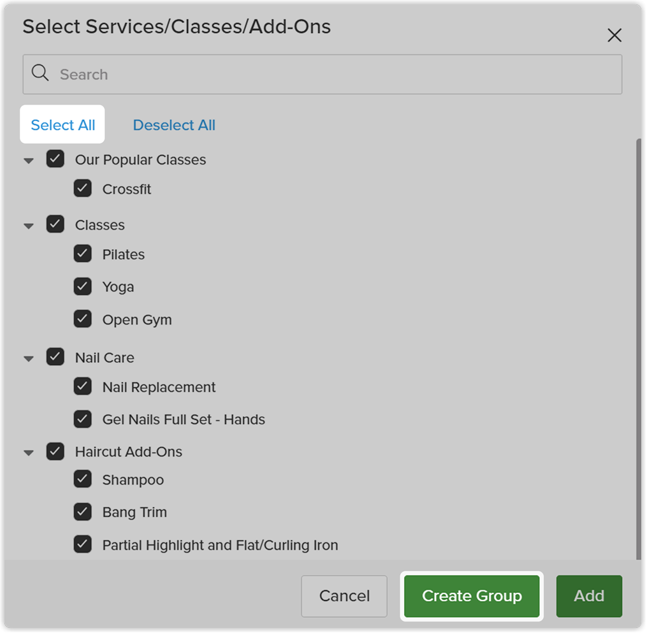Click the Classes group label
The image size is (647, 633).
point(100,225)
